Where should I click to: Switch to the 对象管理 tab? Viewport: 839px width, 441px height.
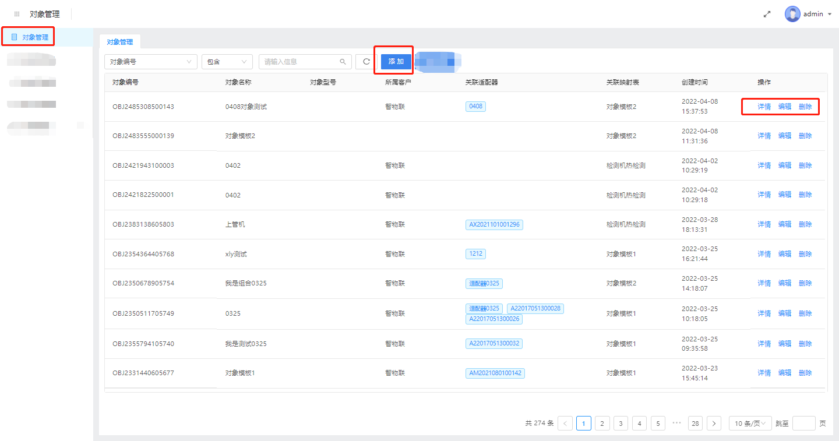point(120,42)
